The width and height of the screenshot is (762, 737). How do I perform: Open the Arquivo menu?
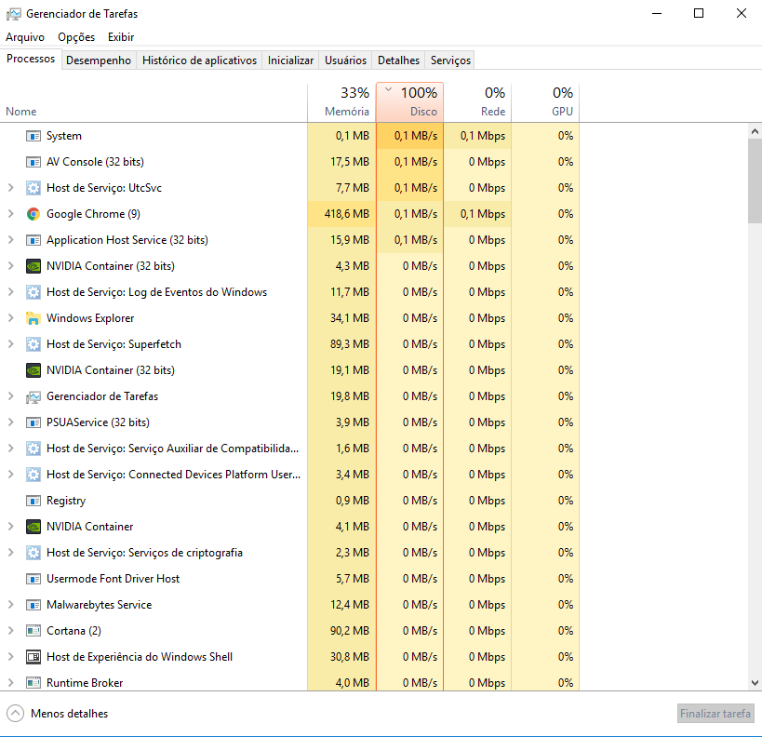click(x=25, y=37)
